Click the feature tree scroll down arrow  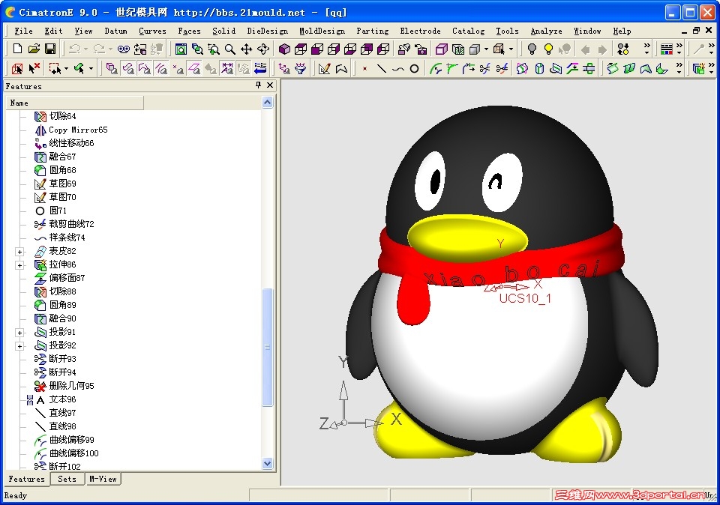268,463
